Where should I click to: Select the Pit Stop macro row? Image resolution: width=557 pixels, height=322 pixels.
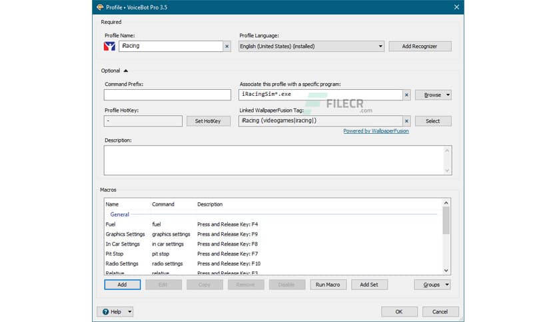tap(274, 254)
